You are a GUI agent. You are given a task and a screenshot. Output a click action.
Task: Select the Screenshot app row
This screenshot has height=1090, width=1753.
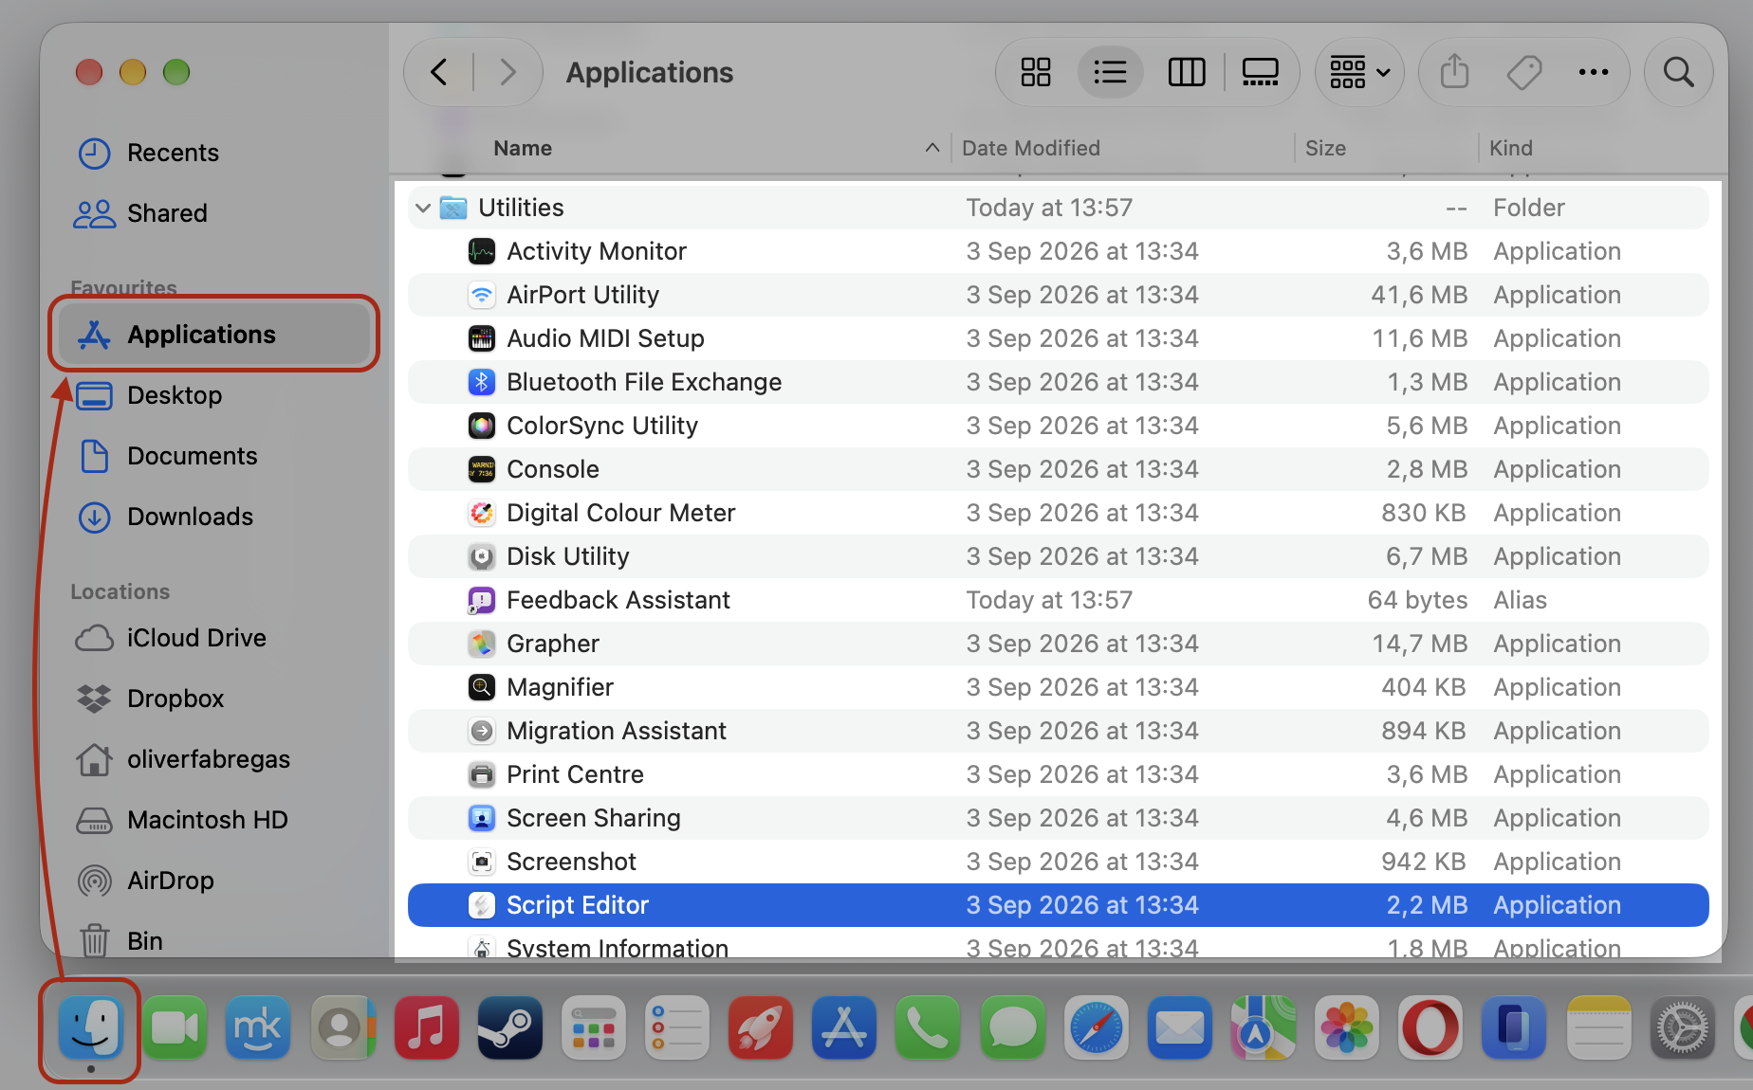(1058, 862)
